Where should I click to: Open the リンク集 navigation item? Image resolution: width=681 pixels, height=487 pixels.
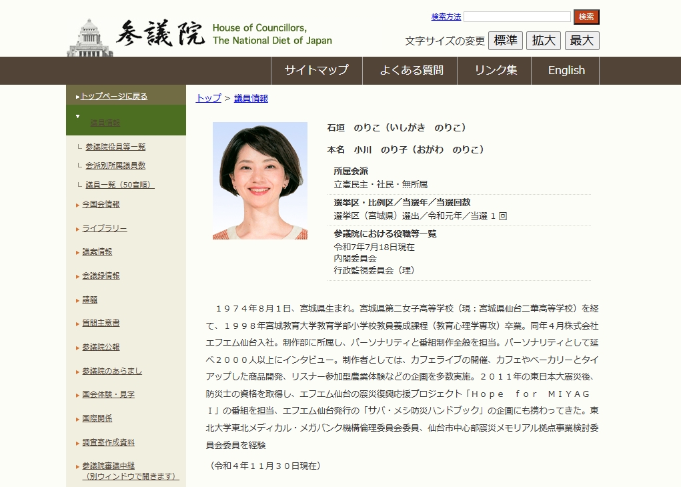495,70
